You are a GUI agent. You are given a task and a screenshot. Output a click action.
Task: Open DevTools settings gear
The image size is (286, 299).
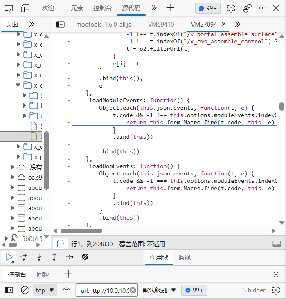coord(231,8)
